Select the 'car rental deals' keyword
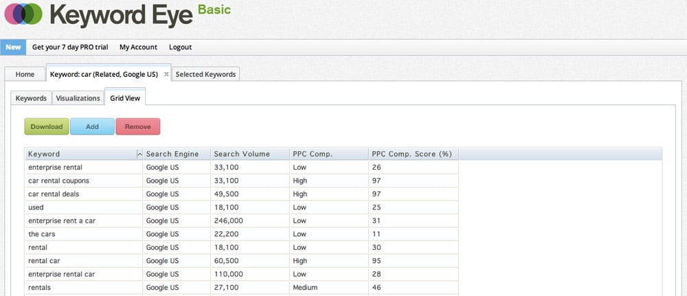This screenshot has width=687, height=296. (84, 194)
